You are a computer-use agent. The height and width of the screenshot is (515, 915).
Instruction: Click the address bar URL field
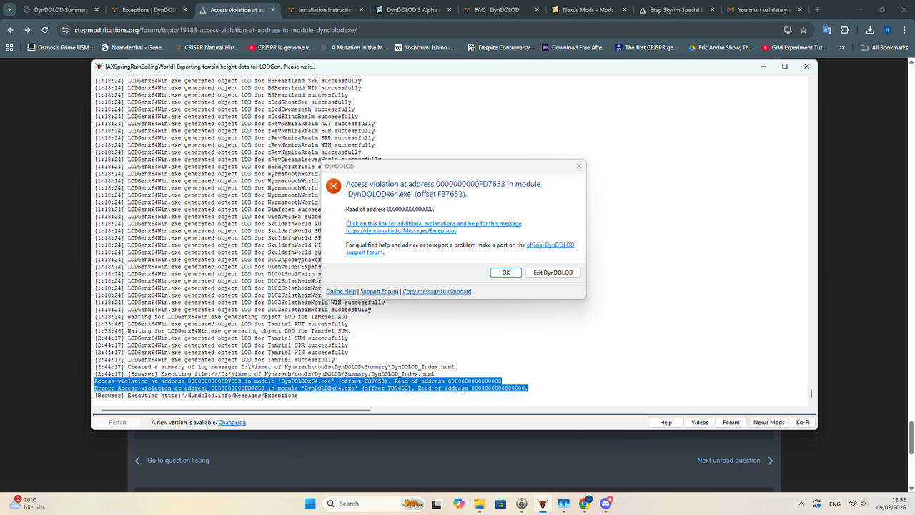[x=422, y=30]
